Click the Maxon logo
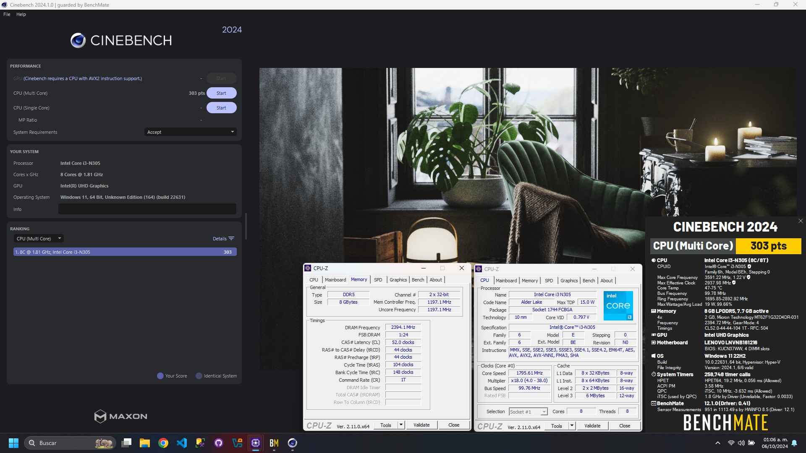Image resolution: width=806 pixels, height=453 pixels. click(121, 416)
